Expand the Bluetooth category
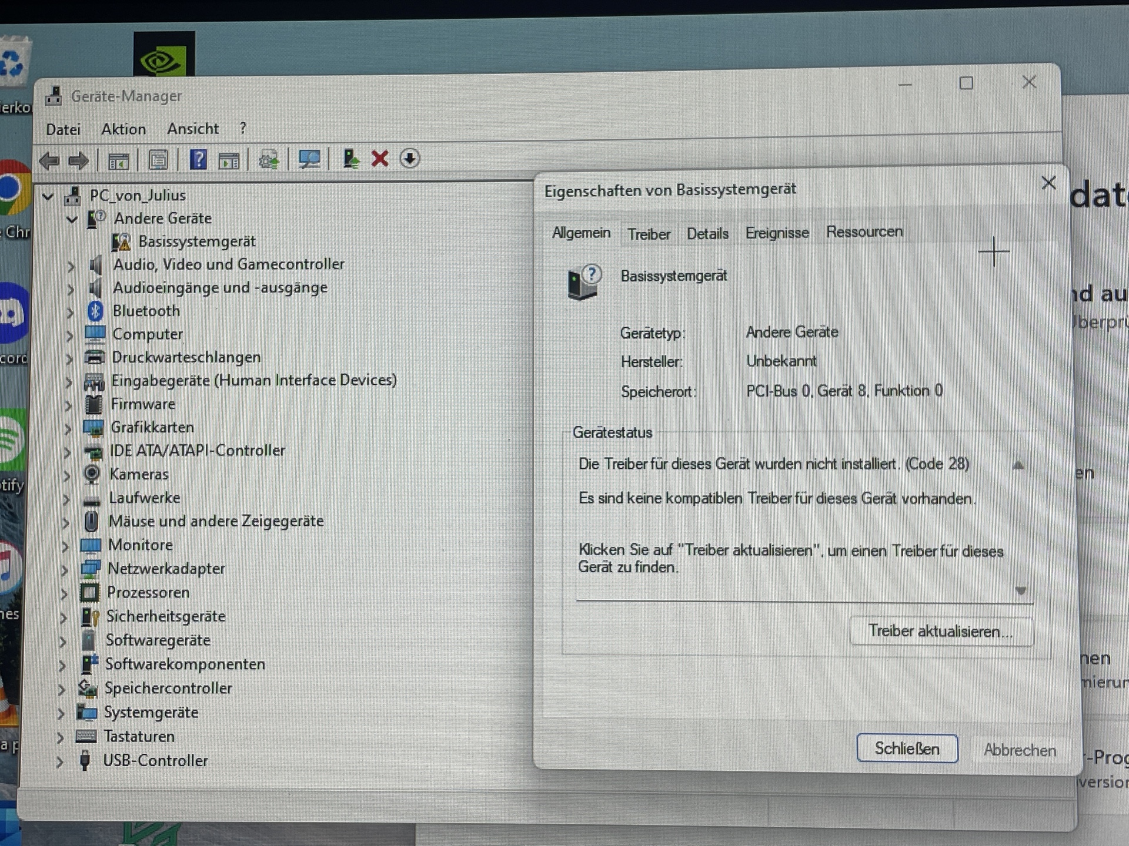The image size is (1129, 846). pos(71,312)
